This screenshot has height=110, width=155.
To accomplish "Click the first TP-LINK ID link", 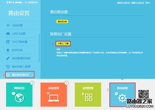I will 123,3.
